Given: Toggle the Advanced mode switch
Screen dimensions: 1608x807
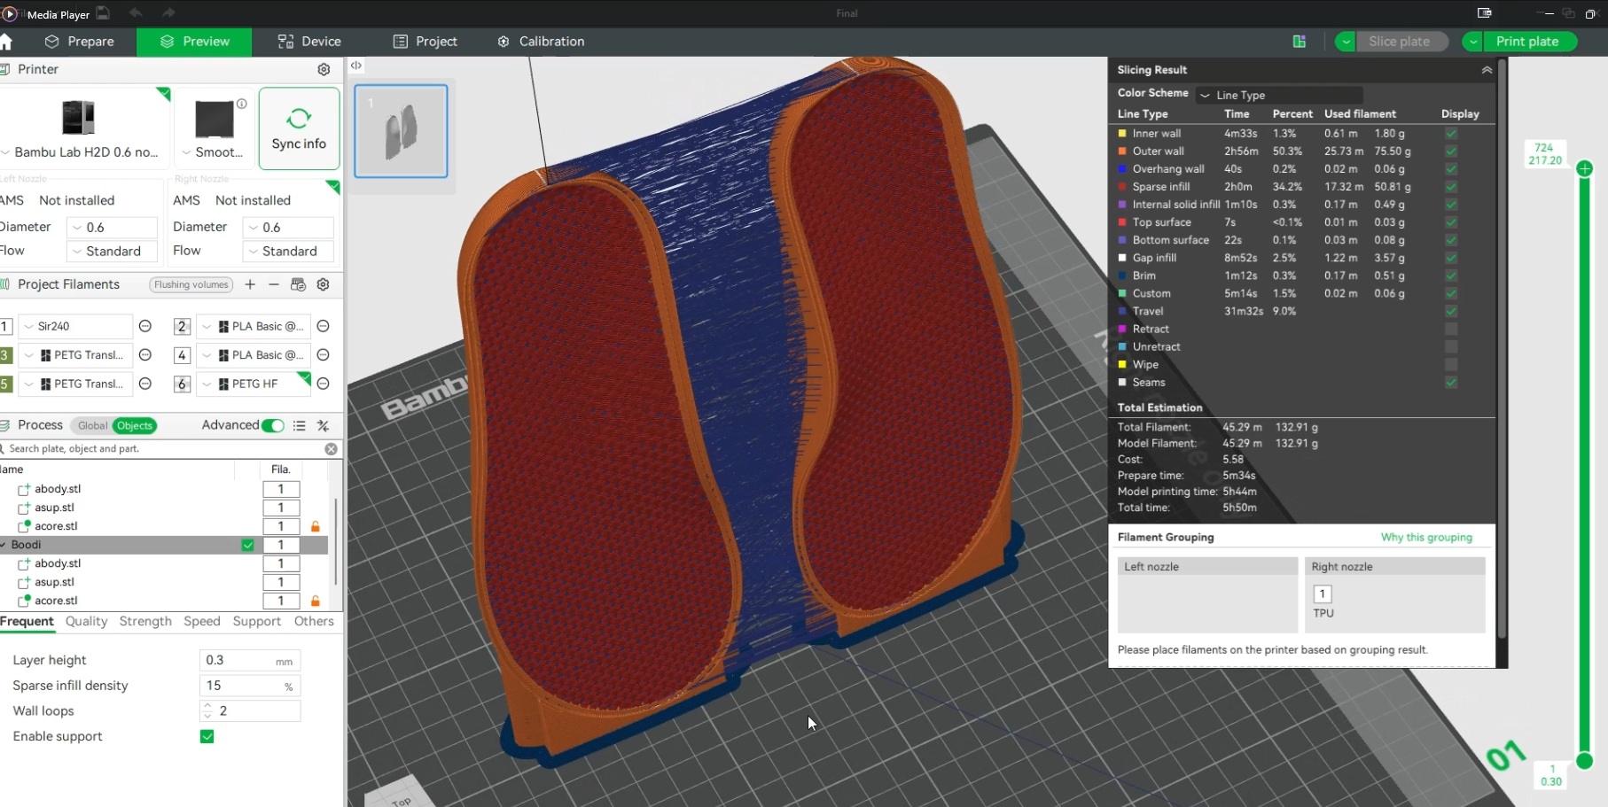Looking at the screenshot, I should (x=273, y=426).
